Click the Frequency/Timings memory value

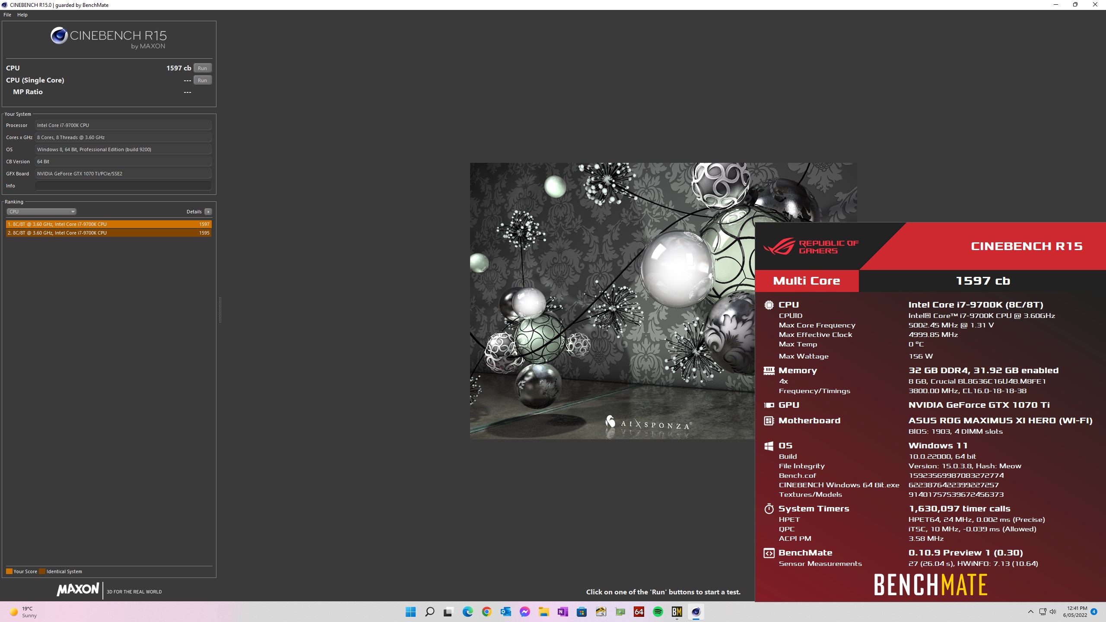pyautogui.click(x=967, y=391)
